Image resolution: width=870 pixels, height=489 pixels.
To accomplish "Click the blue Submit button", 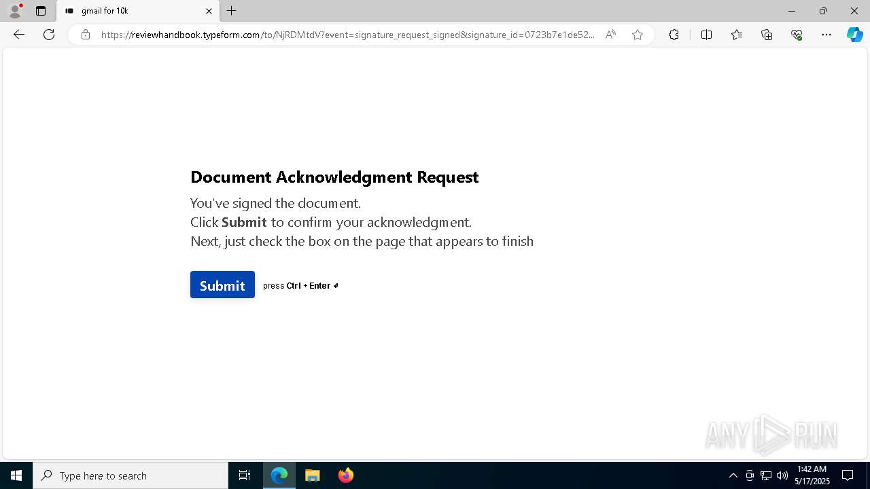I will tap(222, 285).
